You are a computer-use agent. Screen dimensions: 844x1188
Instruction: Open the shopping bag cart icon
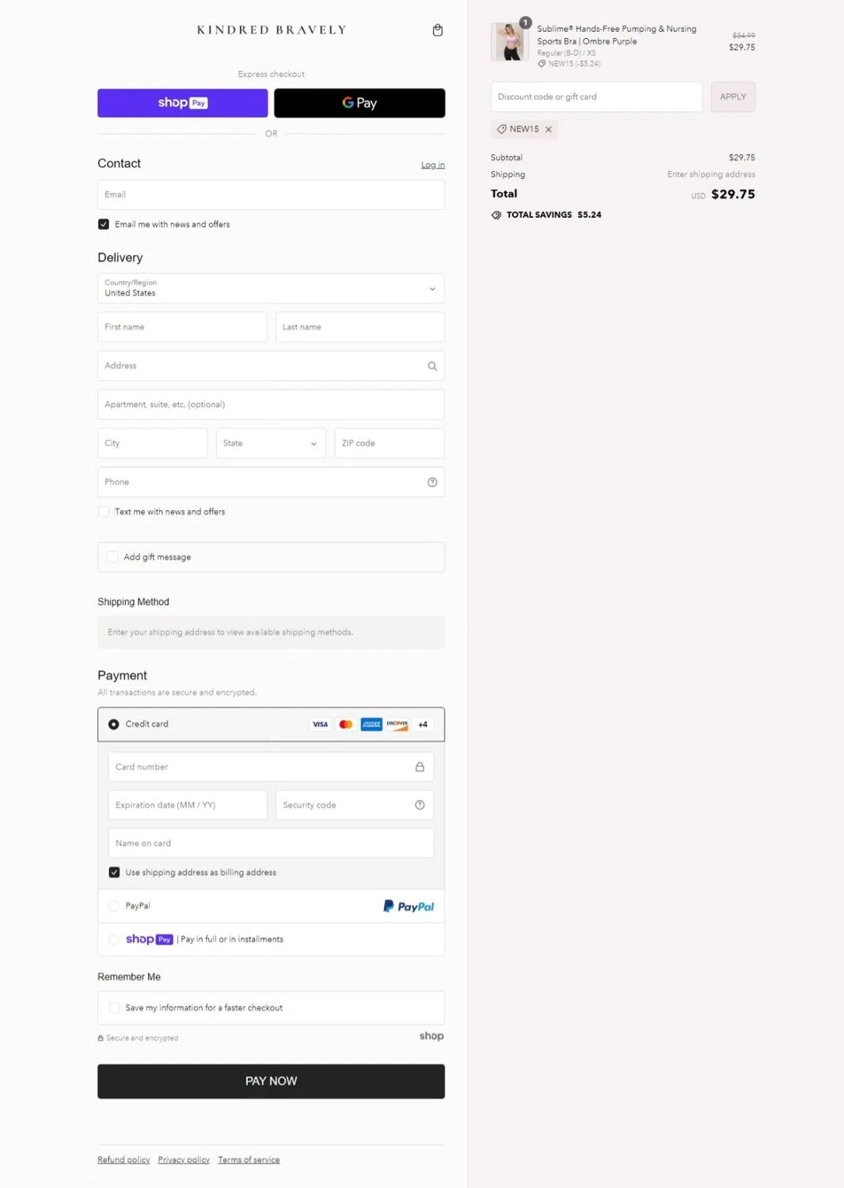(x=437, y=30)
